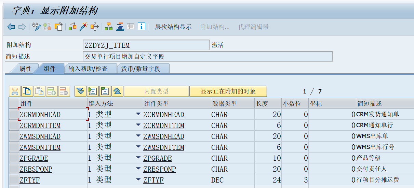
Task: Toggle display/change mode with glasses-pencil icon
Action: [36, 27]
